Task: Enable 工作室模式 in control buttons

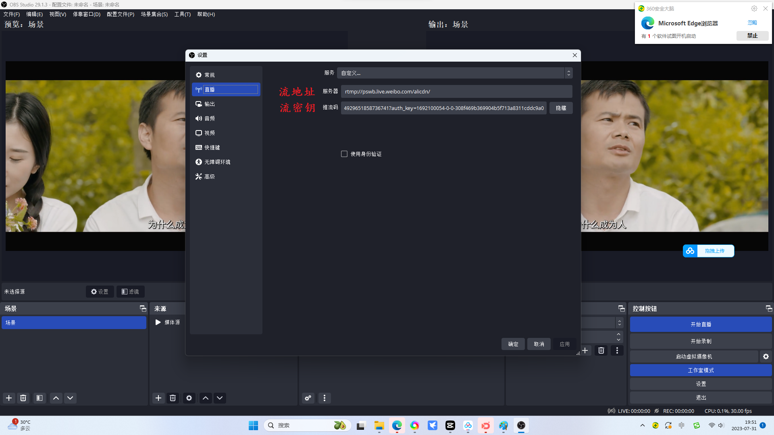Action: pyautogui.click(x=701, y=370)
